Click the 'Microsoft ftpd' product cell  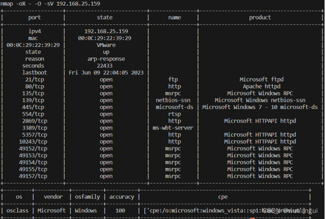pyautogui.click(x=261, y=80)
